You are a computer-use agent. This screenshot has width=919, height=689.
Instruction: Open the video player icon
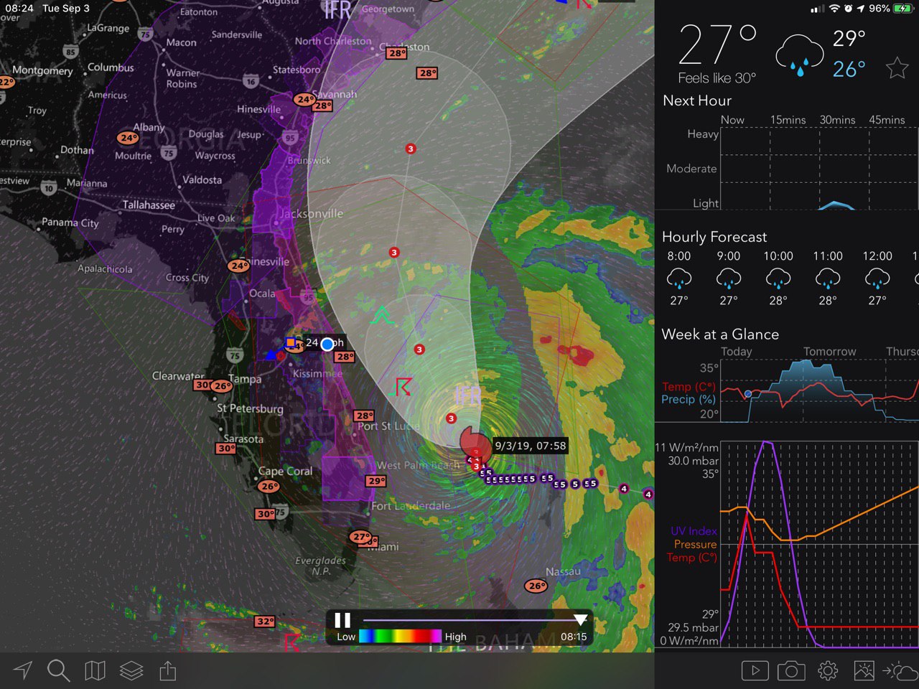755,671
